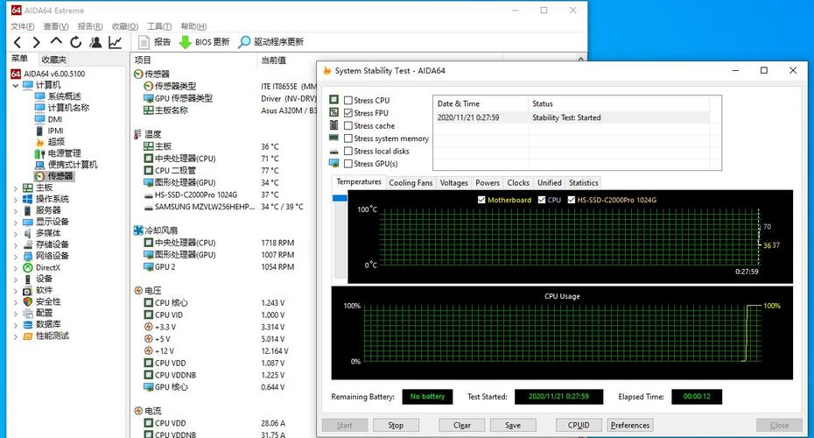The height and width of the screenshot is (438, 814).
Task: Expand the 主板 tree node
Action: (x=16, y=187)
